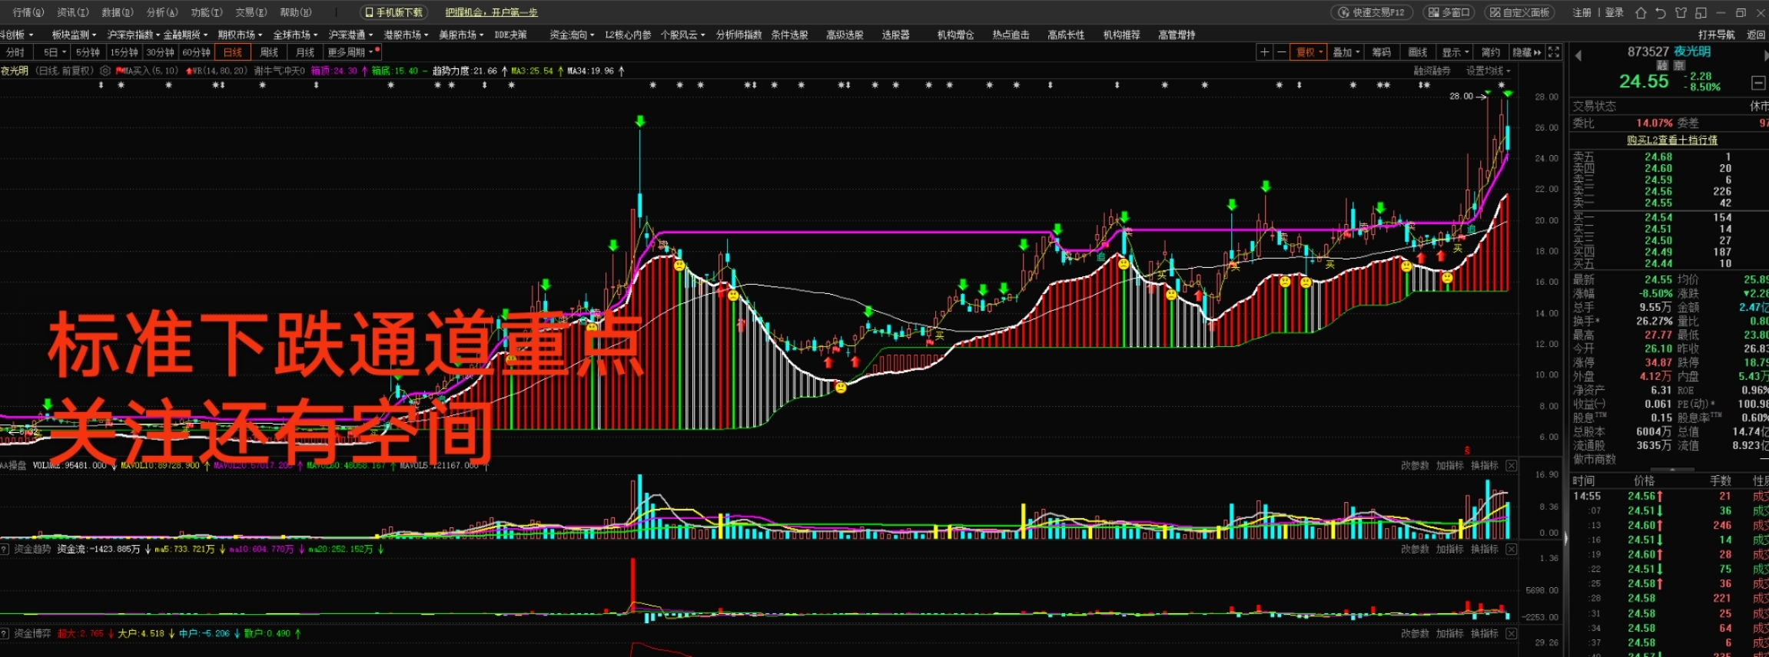The width and height of the screenshot is (1769, 657).
Task: Click 返回 back button
Action: click(x=1755, y=35)
